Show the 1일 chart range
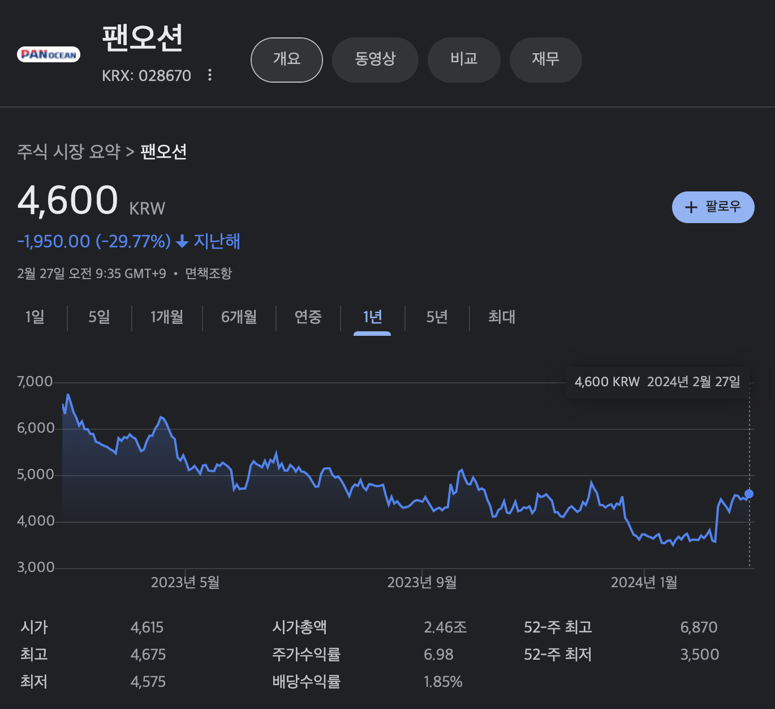This screenshot has width=775, height=709. coord(35,317)
